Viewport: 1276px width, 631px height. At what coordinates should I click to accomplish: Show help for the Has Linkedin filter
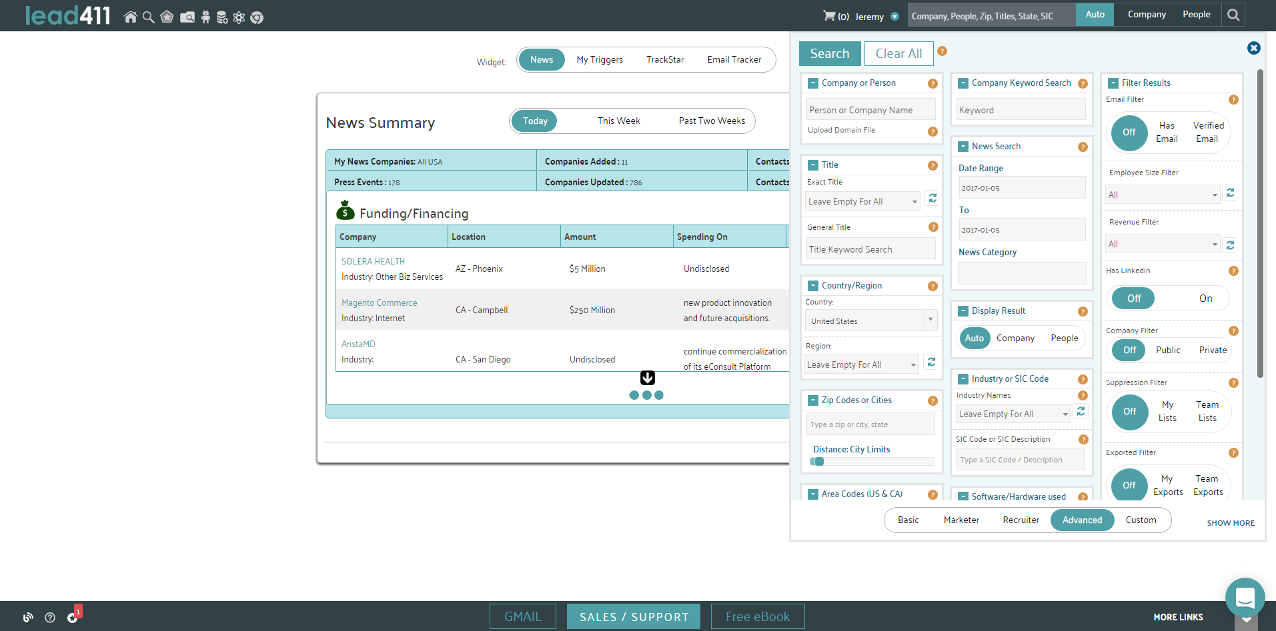tap(1233, 271)
